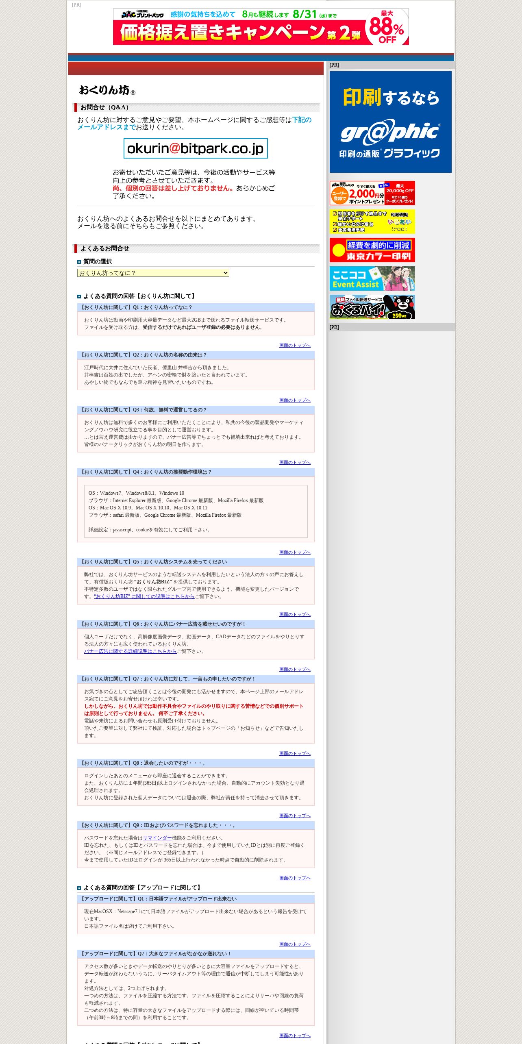Open the おくりん坊BIZ explanation link
Screen dimensions: 522x1044
point(144,596)
